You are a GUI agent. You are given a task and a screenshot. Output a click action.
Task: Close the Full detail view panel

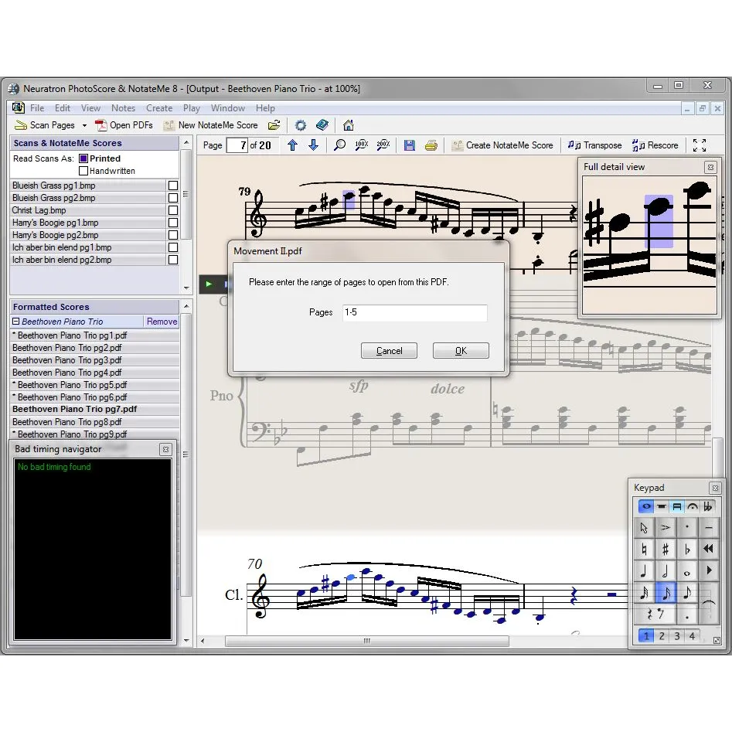coord(710,167)
